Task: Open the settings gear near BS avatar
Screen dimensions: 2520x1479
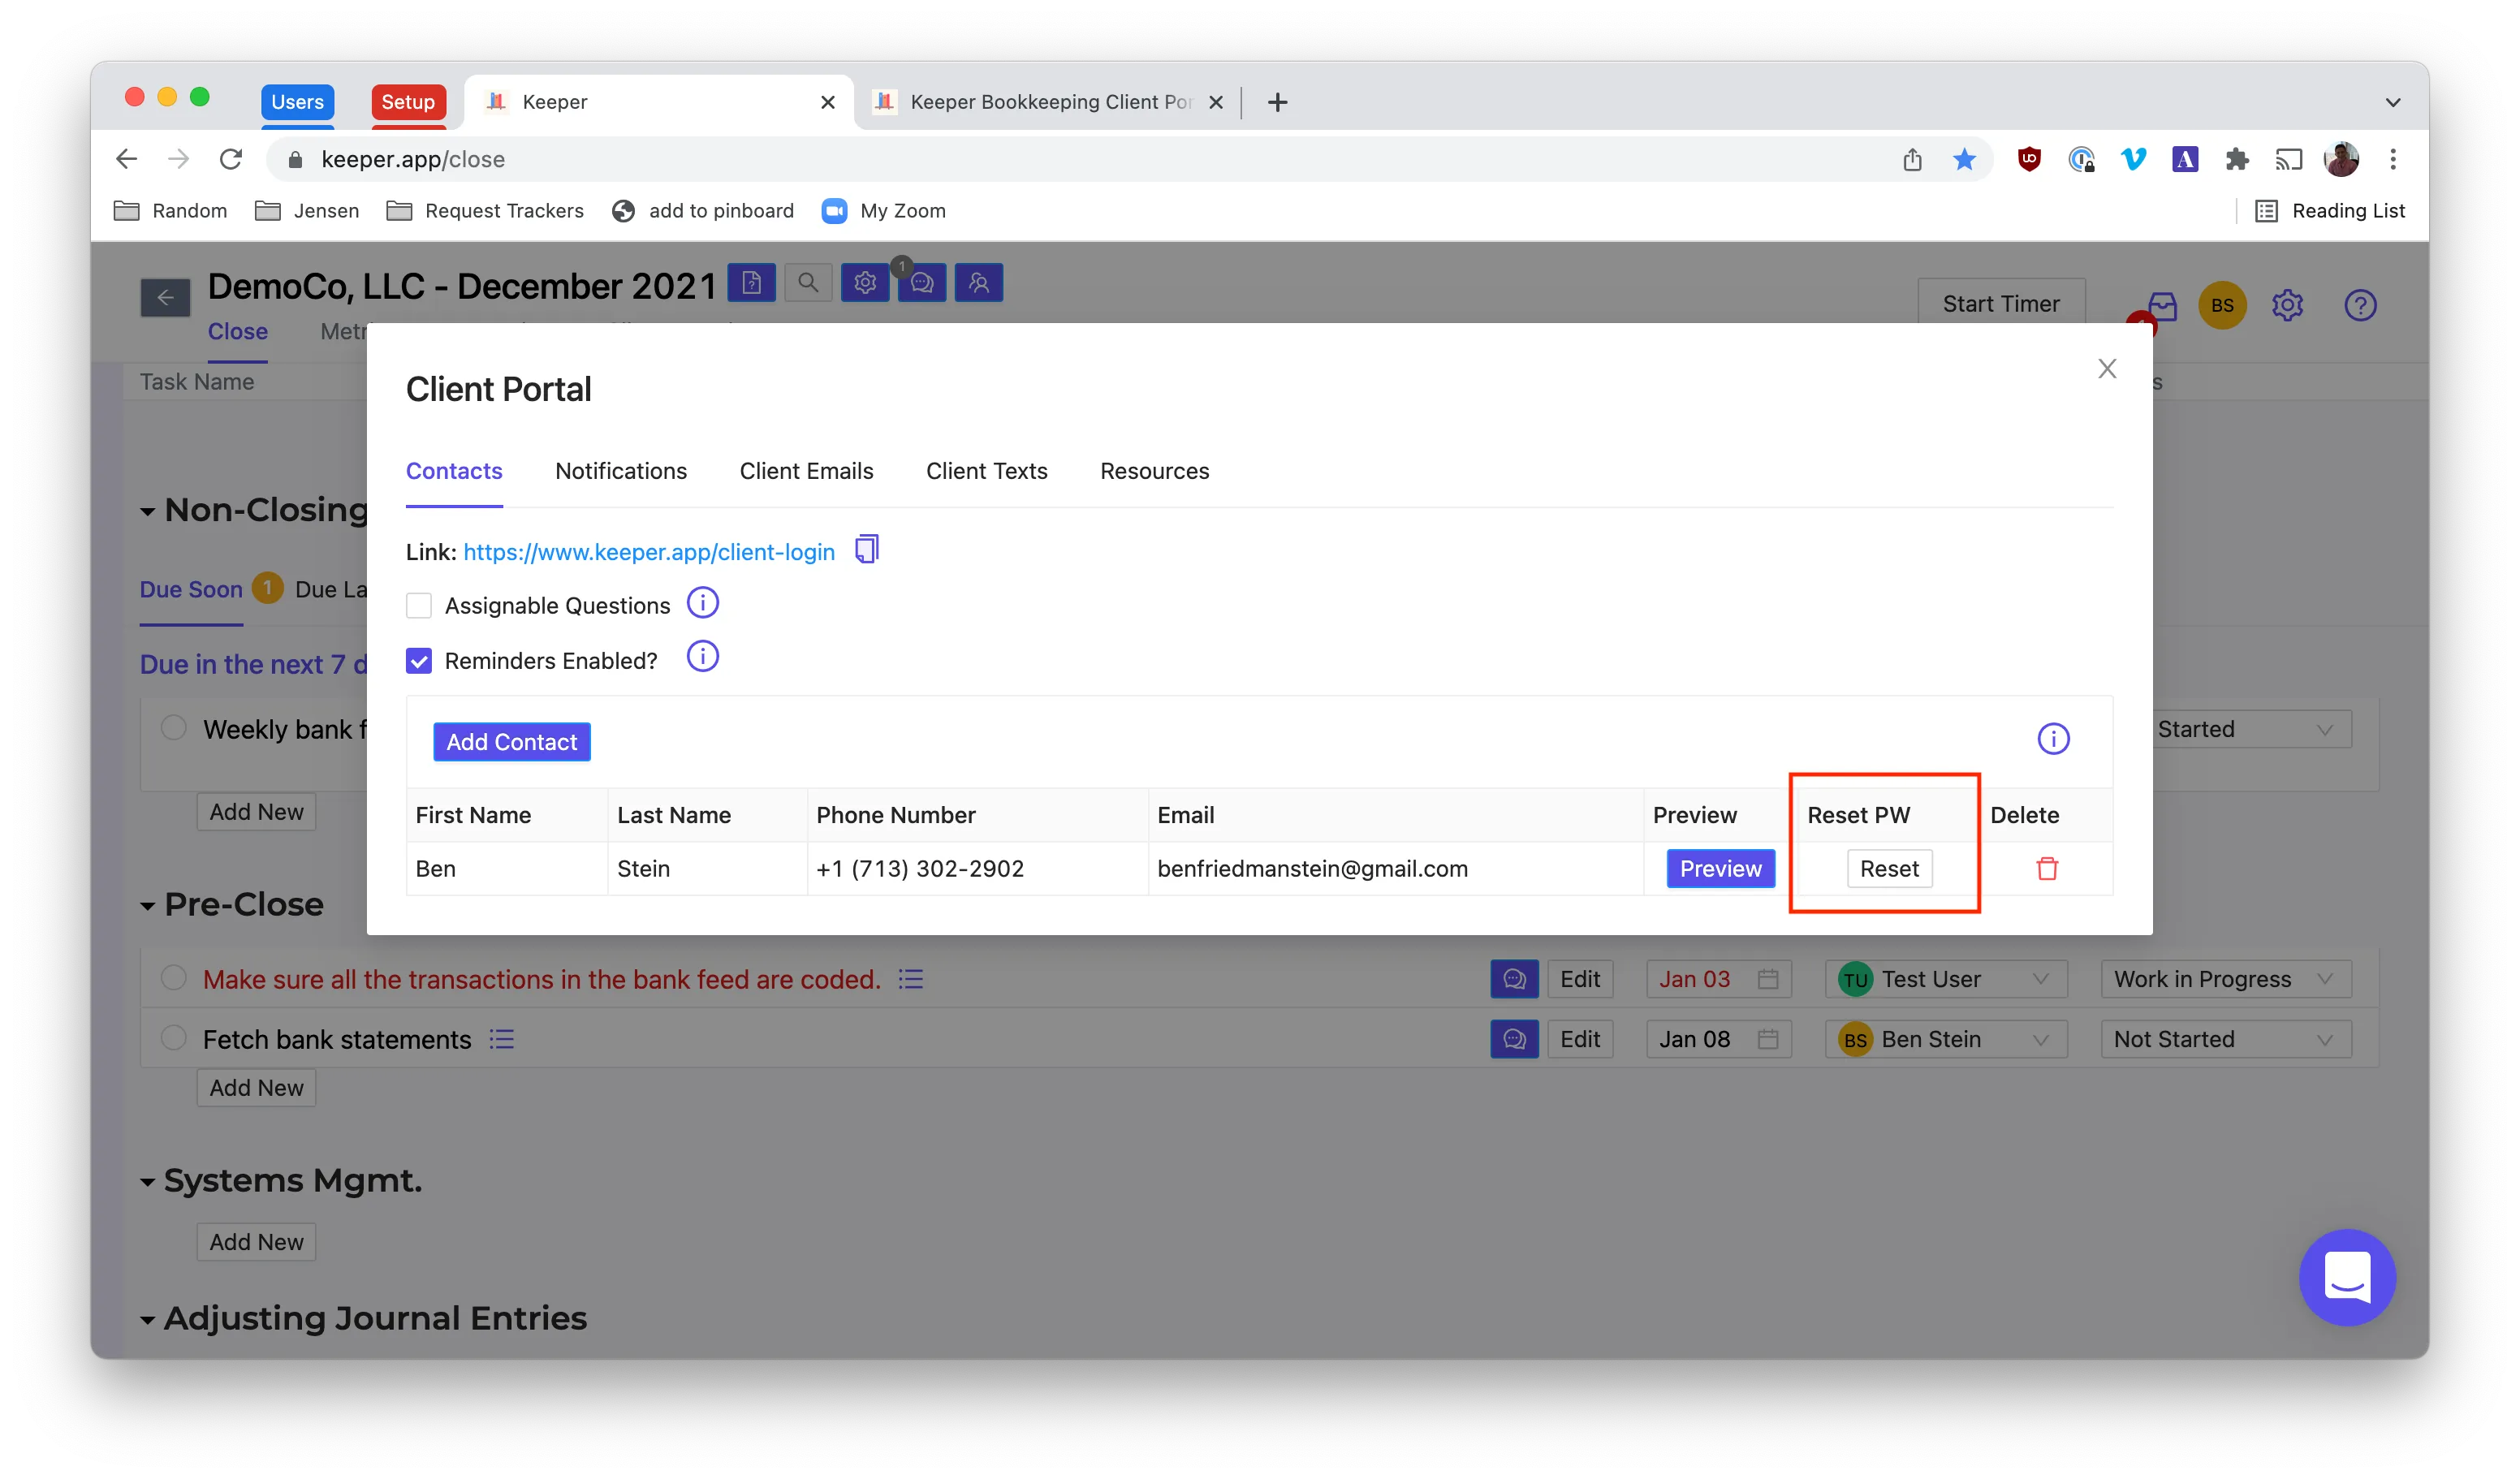Action: pyautogui.click(x=2288, y=305)
